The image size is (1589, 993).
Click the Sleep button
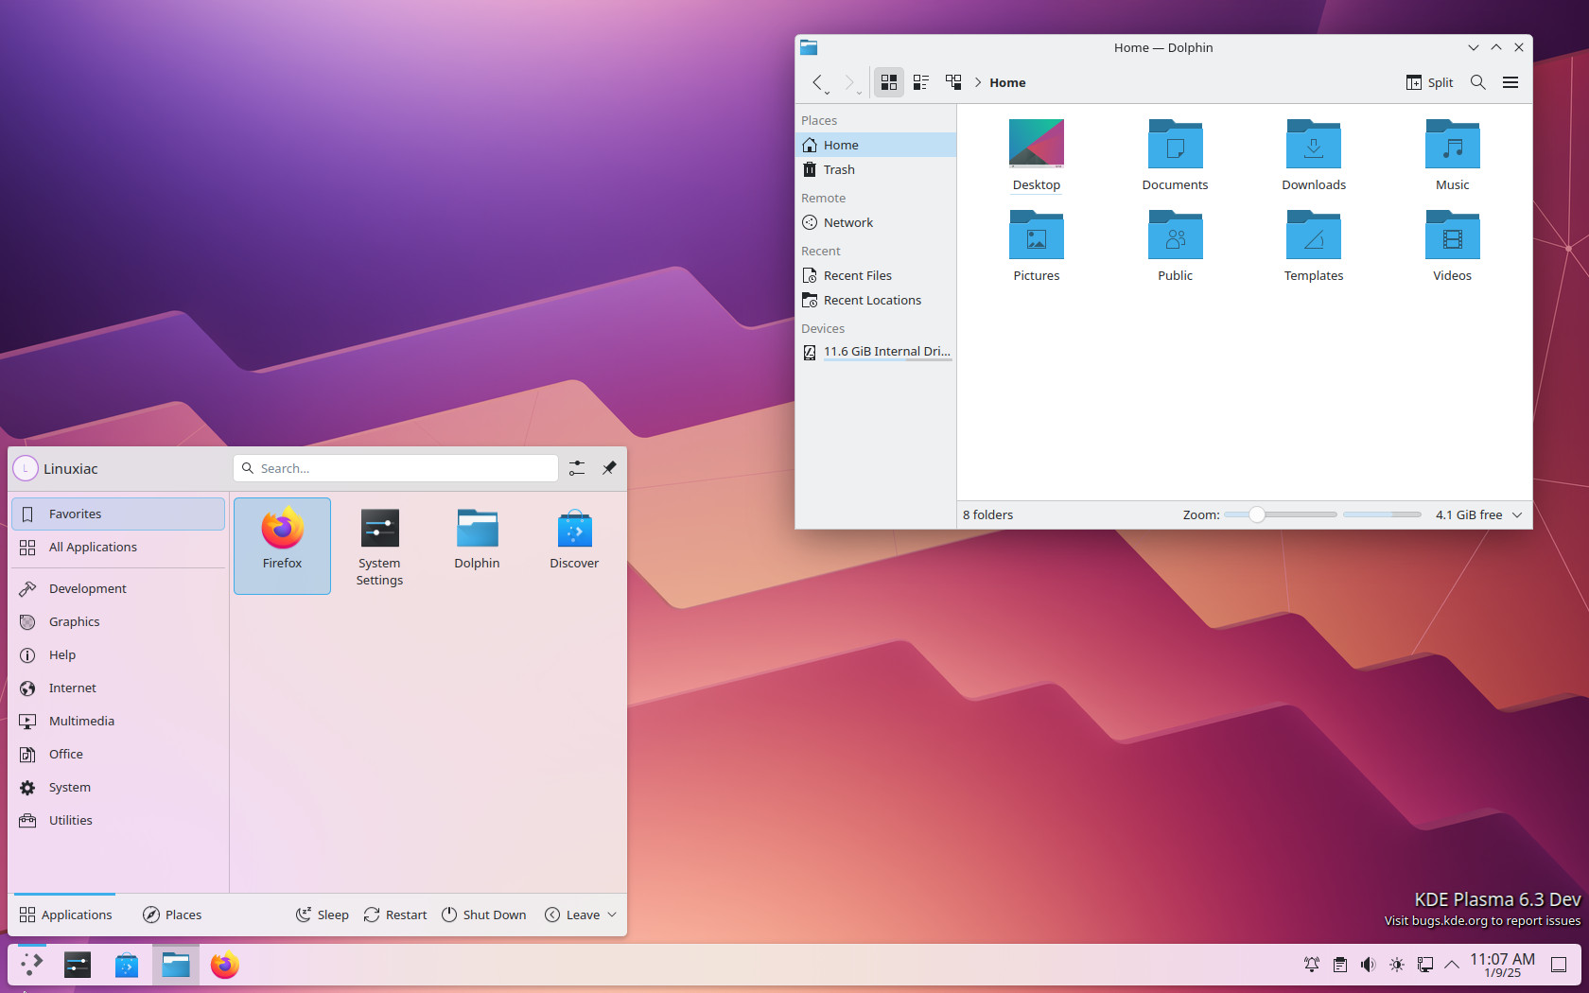[323, 915]
